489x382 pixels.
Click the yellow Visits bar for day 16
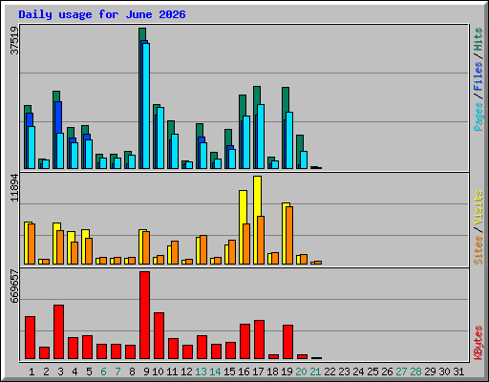pos(243,207)
